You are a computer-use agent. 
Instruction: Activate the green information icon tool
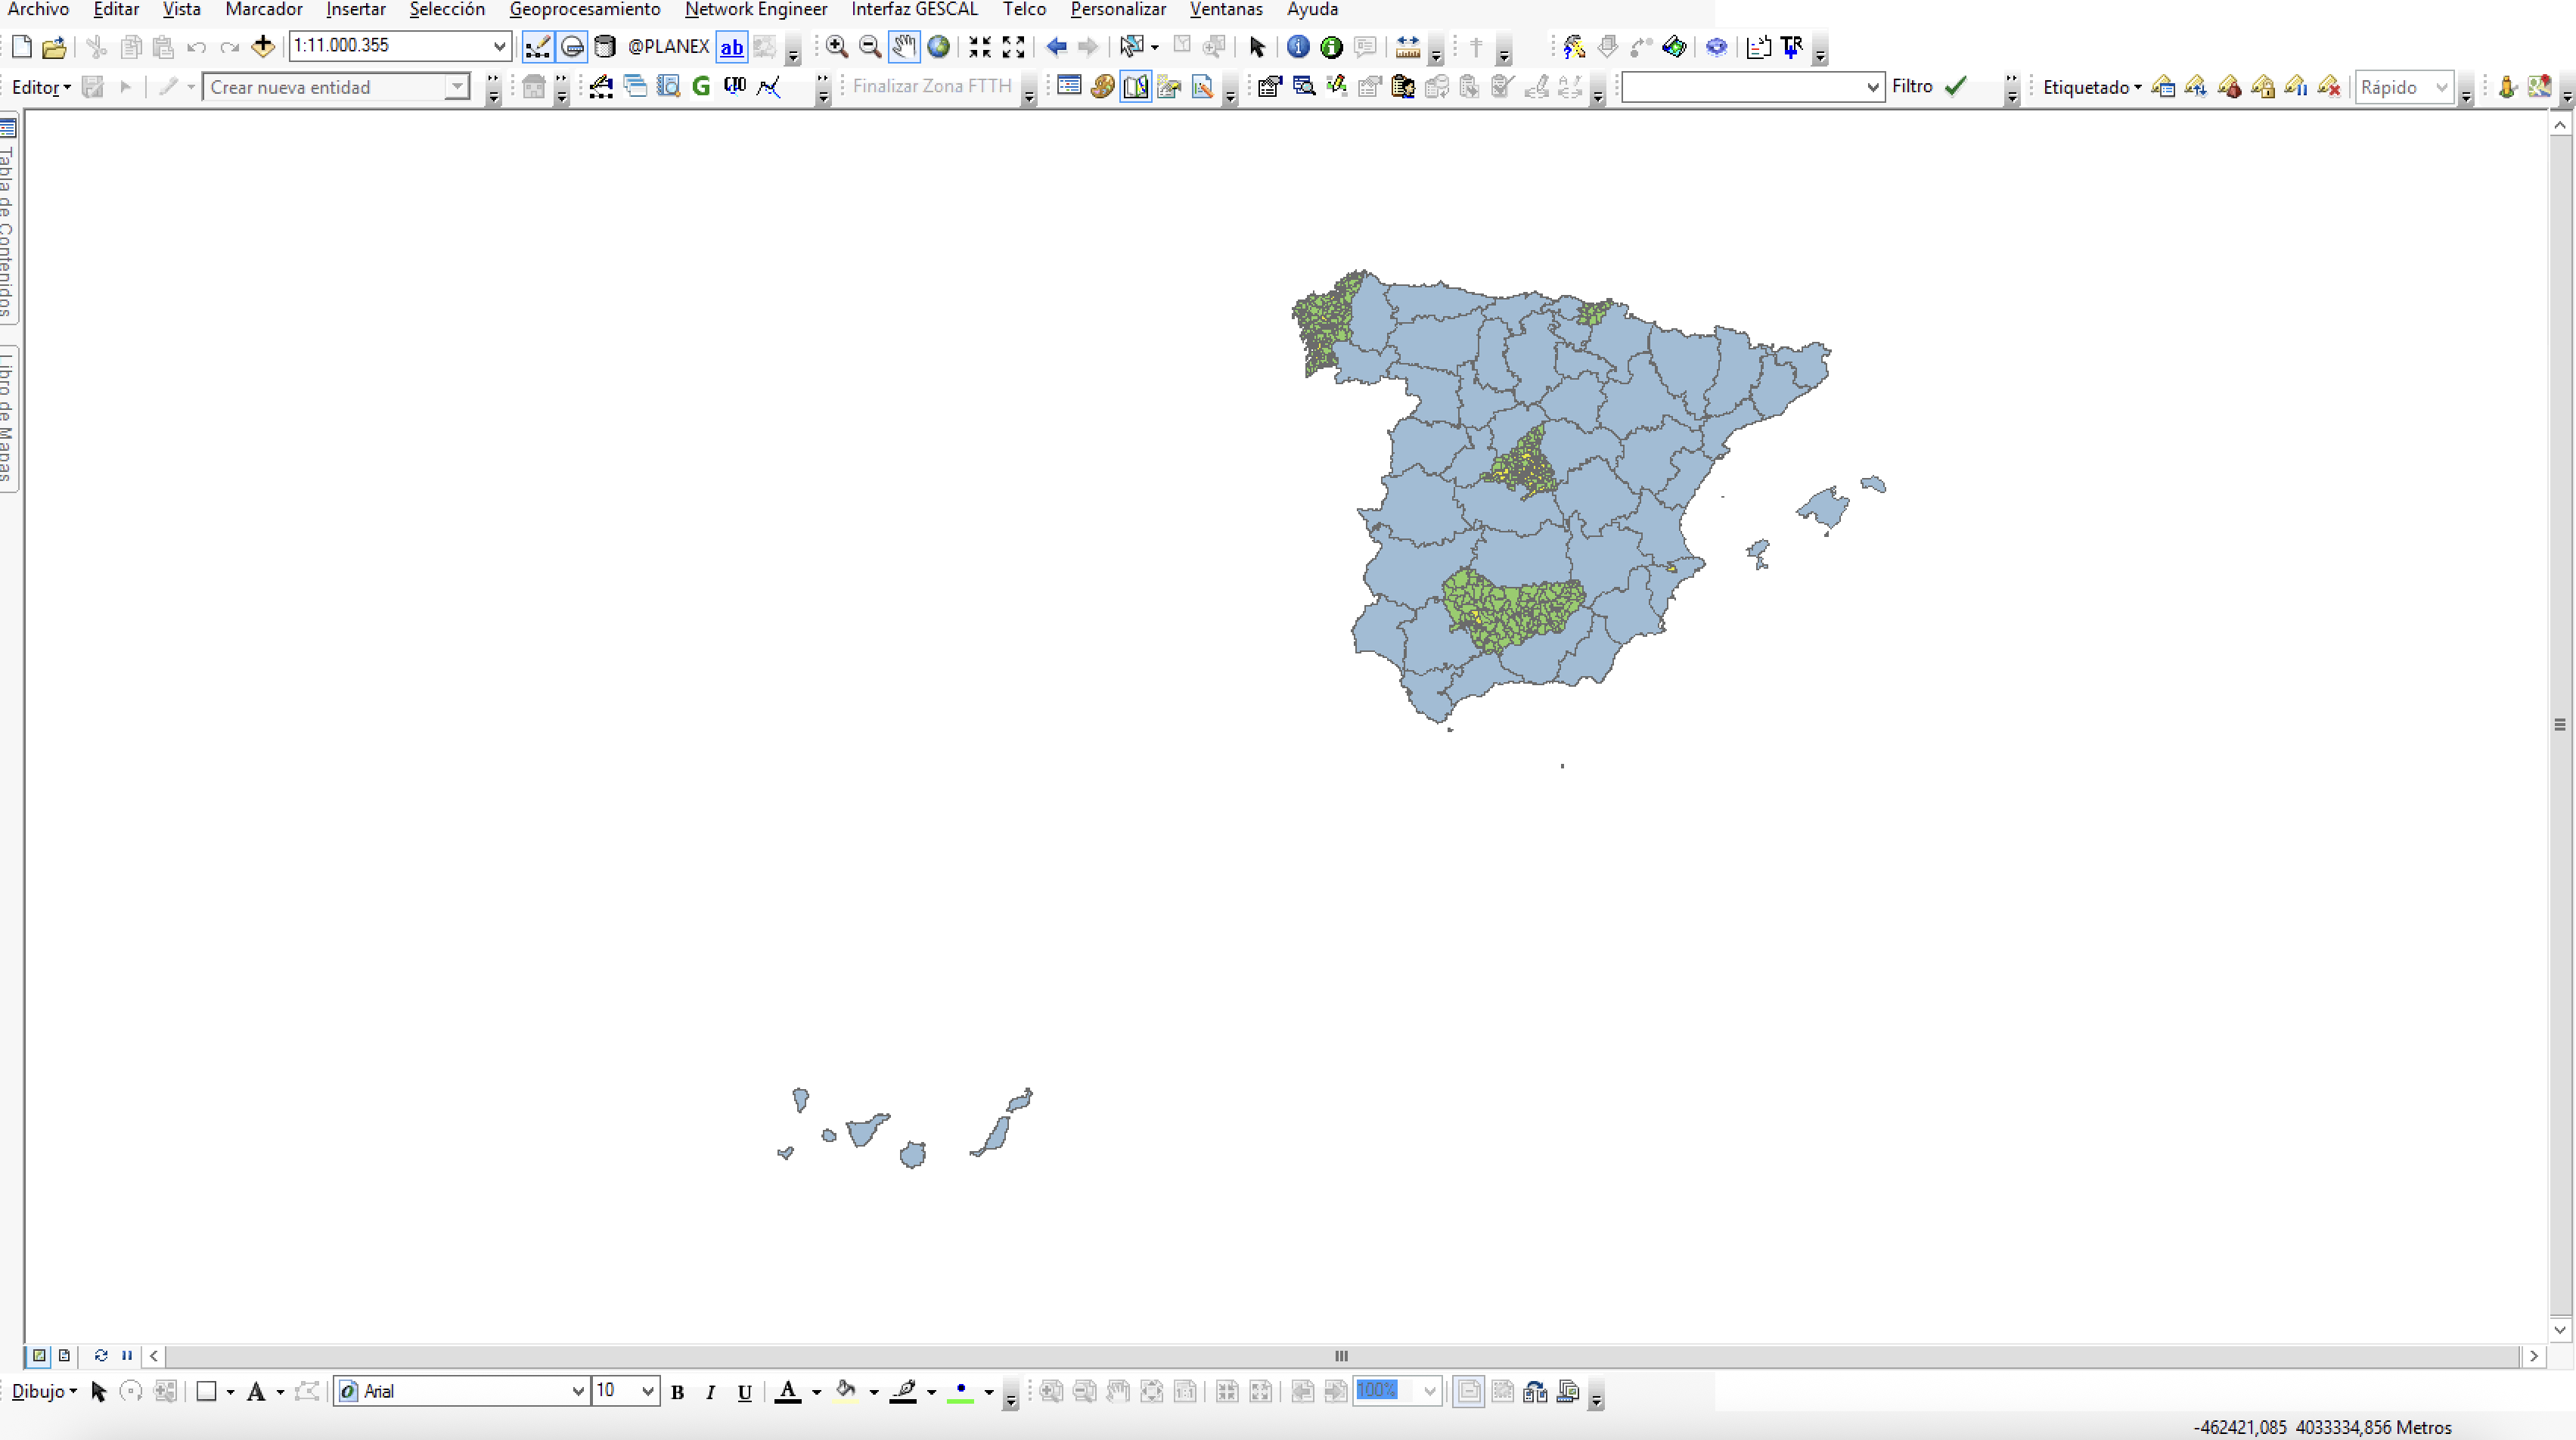point(1331,46)
